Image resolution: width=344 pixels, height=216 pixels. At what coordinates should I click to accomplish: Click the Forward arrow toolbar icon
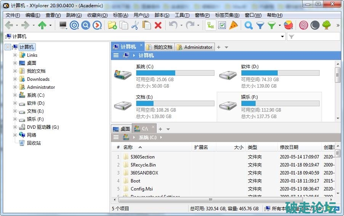(x=26, y=25)
